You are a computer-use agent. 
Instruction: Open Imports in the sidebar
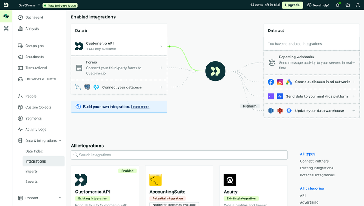click(31, 171)
